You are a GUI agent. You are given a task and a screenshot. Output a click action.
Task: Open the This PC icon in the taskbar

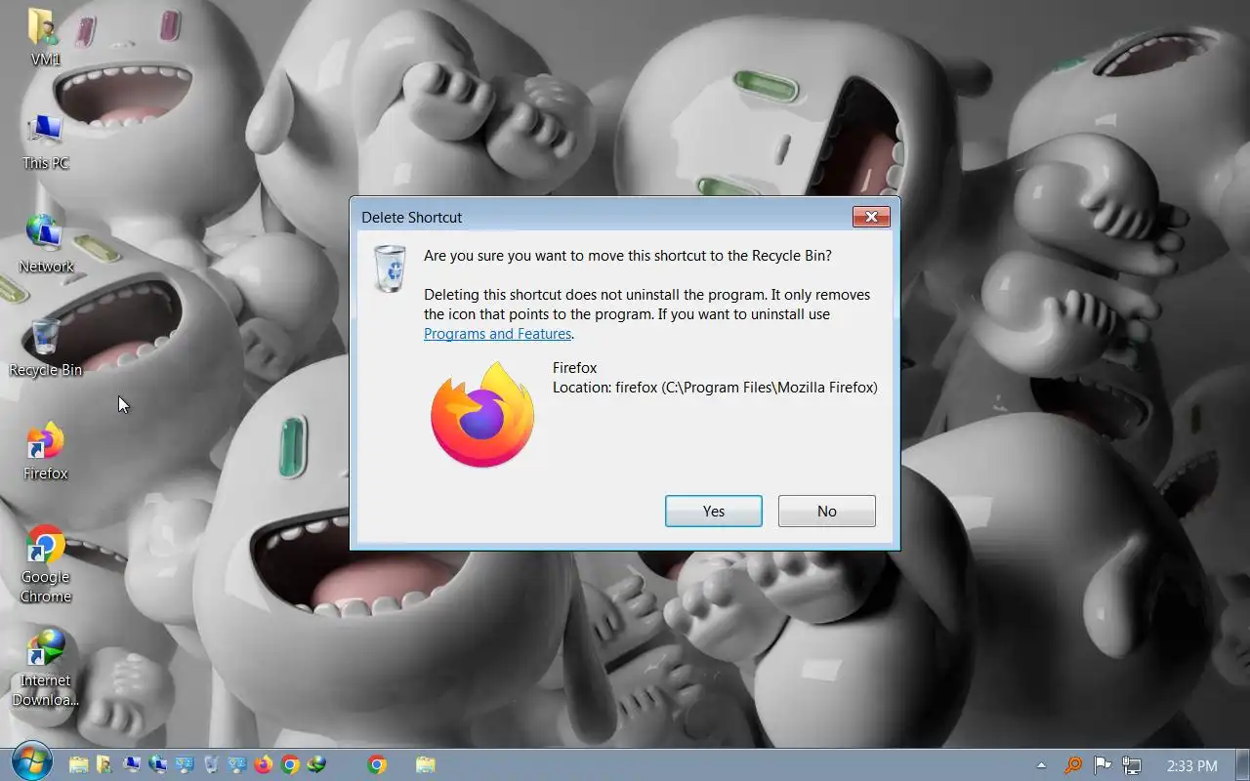click(132, 764)
